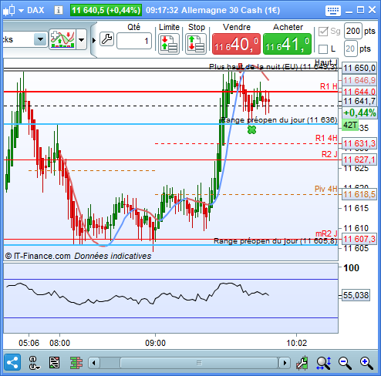381x376 pixels.
Task: Click the green cross marker on chart
Action: tap(252, 129)
